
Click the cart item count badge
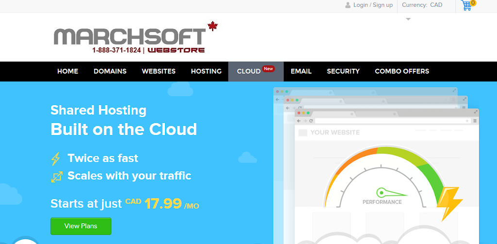(473, 3)
